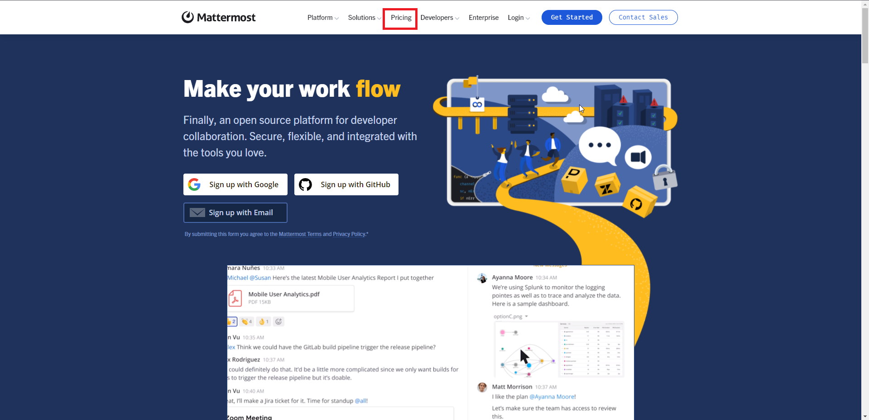This screenshot has height=420, width=869.
Task: Open the Privacy Policy link
Action: (349, 234)
